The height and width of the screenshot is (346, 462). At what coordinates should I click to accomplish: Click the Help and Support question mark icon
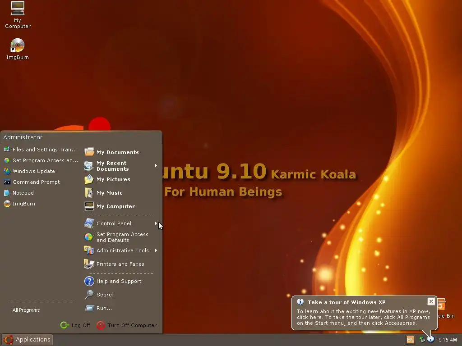coord(89,281)
